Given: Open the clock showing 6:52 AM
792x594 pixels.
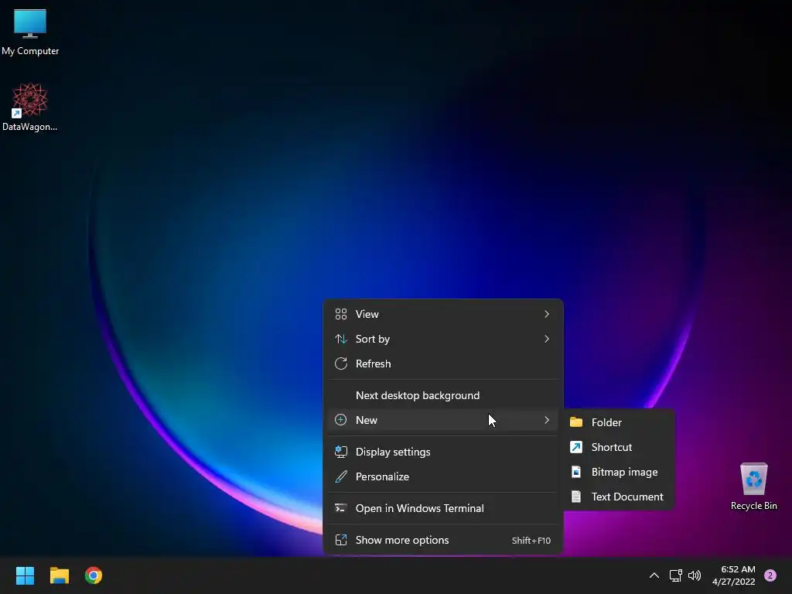Looking at the screenshot, I should tap(733, 575).
